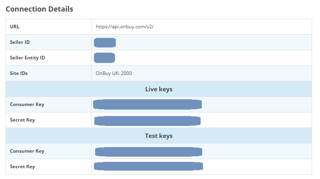Click the Connection Details heading

[x=39, y=9]
